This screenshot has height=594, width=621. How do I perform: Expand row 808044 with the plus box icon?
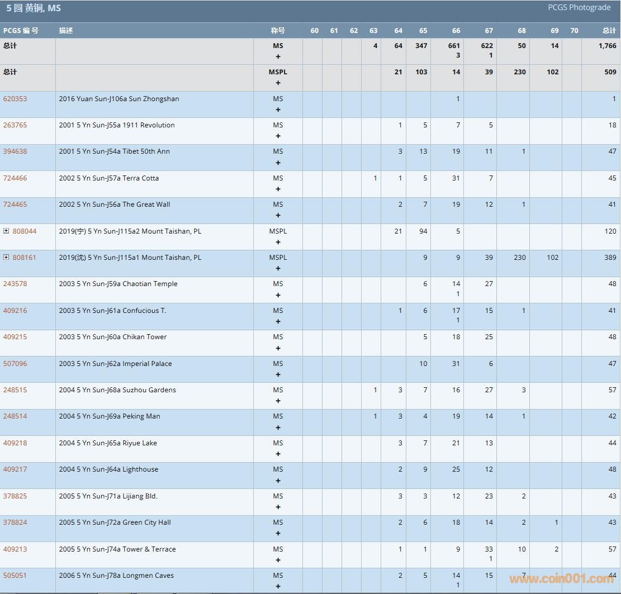[x=6, y=231]
